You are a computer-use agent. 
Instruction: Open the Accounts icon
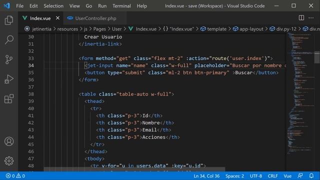(9, 141)
